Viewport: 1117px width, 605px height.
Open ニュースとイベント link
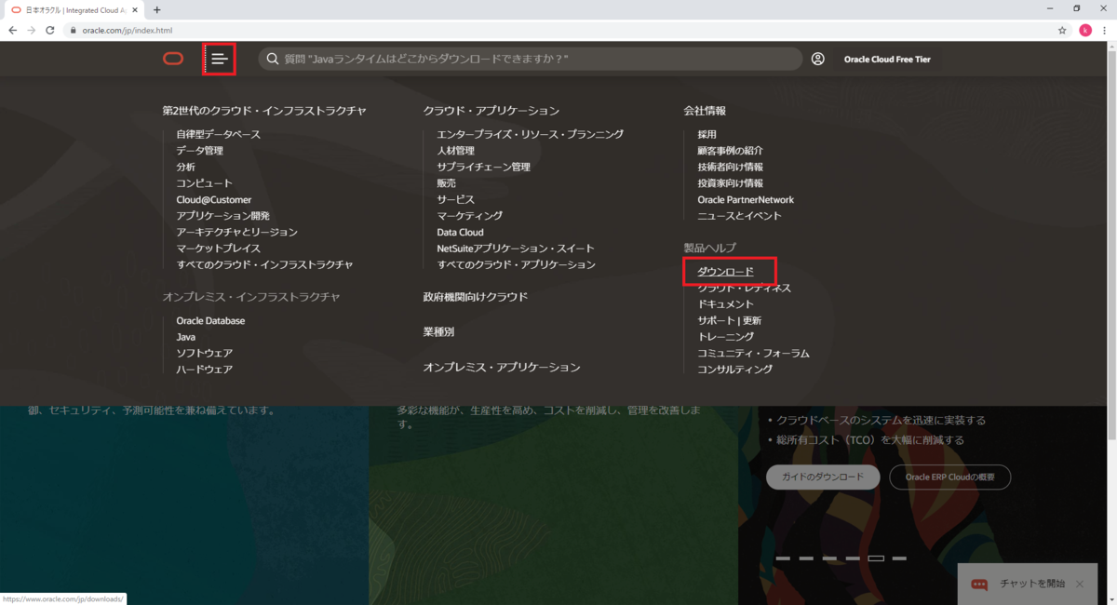740,216
